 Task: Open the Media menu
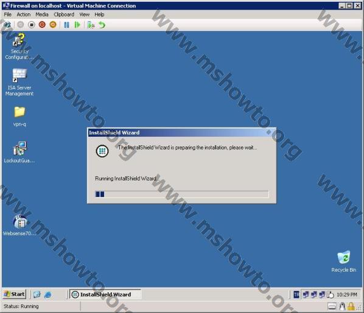click(x=42, y=15)
